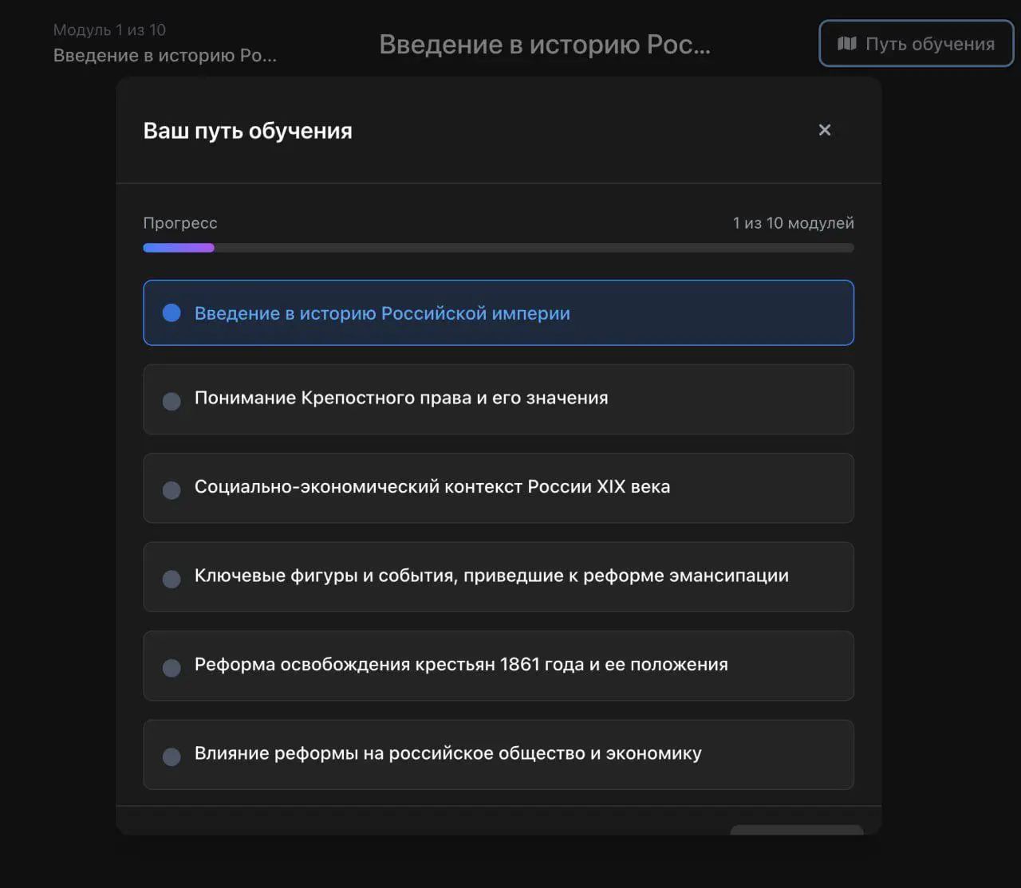Toggle the circle beside Социально-экономический контекст module
The width and height of the screenshot is (1021, 888).
click(171, 489)
